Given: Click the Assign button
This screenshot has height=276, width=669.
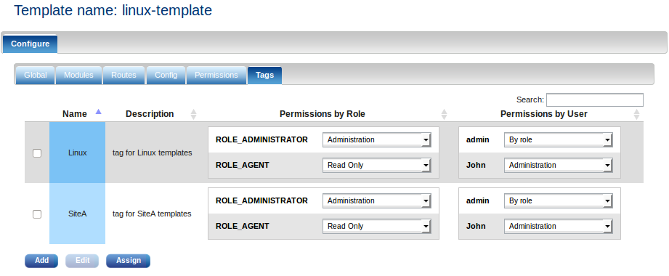Looking at the screenshot, I should (129, 261).
